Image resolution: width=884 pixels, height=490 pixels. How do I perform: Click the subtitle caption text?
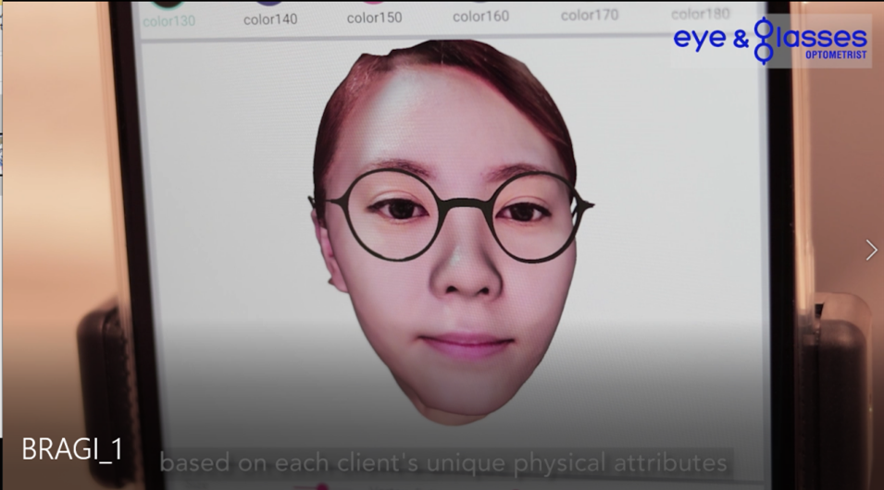[442, 461]
